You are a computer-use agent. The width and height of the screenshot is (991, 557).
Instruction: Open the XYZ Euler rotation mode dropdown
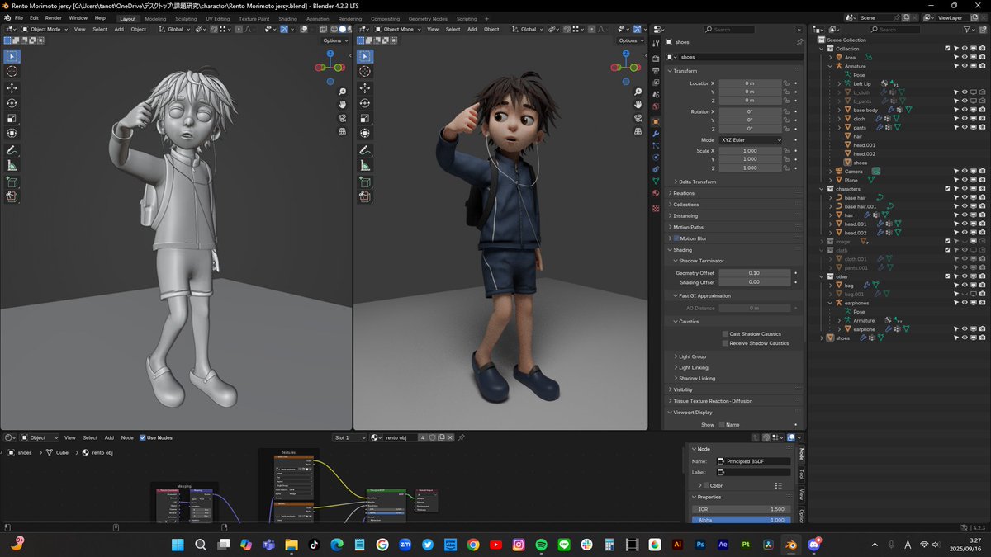[x=750, y=140]
